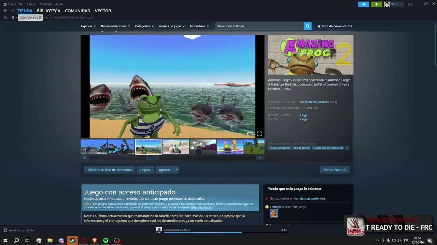
Task: Expand the Categorías menu
Action: click(x=144, y=26)
